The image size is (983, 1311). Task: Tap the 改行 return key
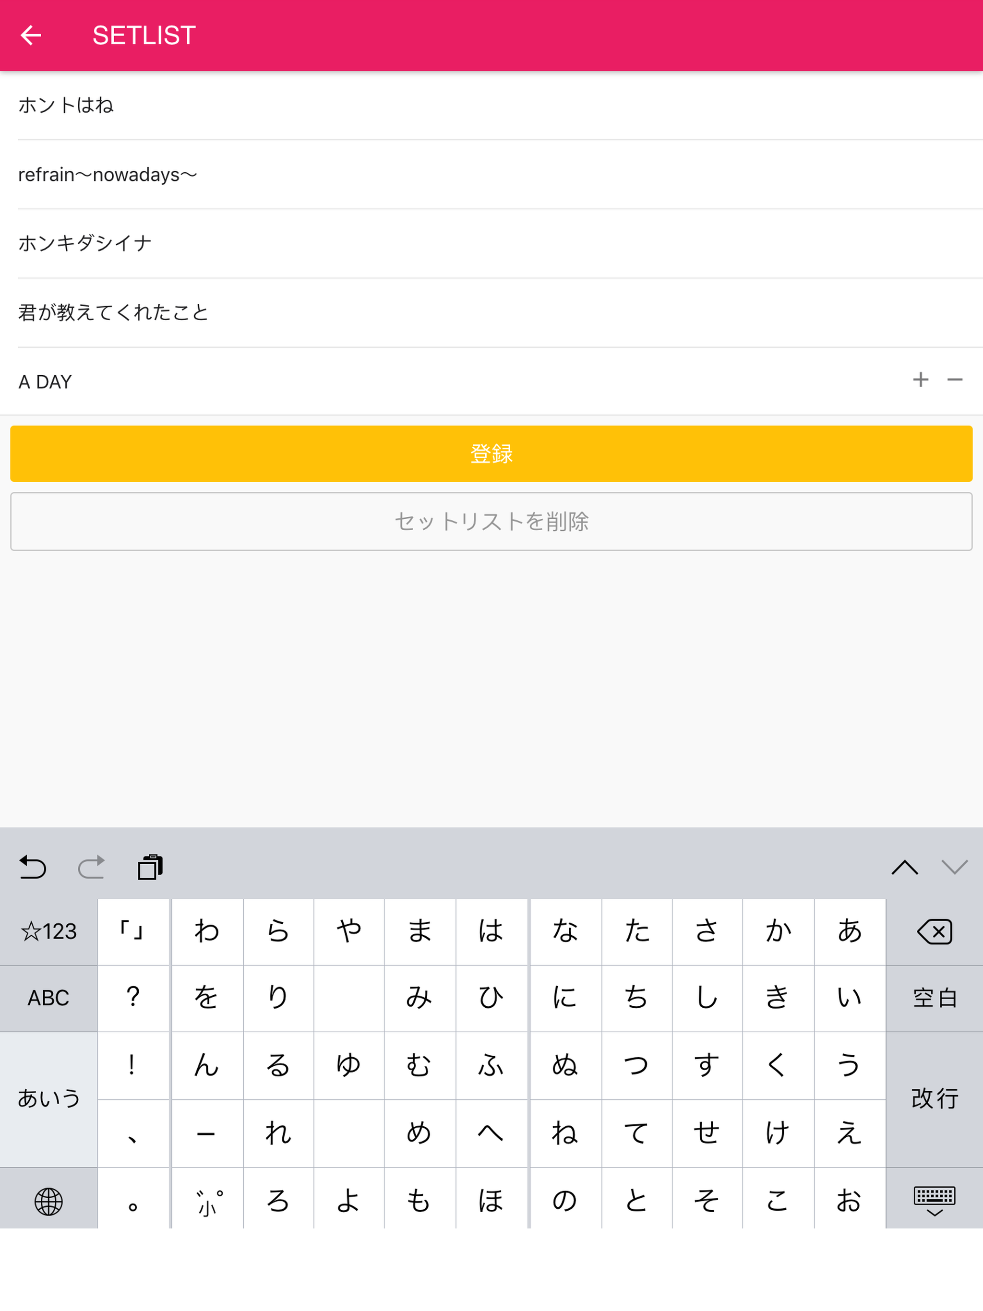(x=935, y=1099)
